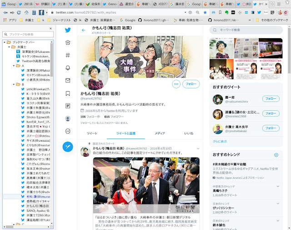Screen dimensions: 291x230
Task: Collapse folder A in bookmark tree
Action: (14, 66)
